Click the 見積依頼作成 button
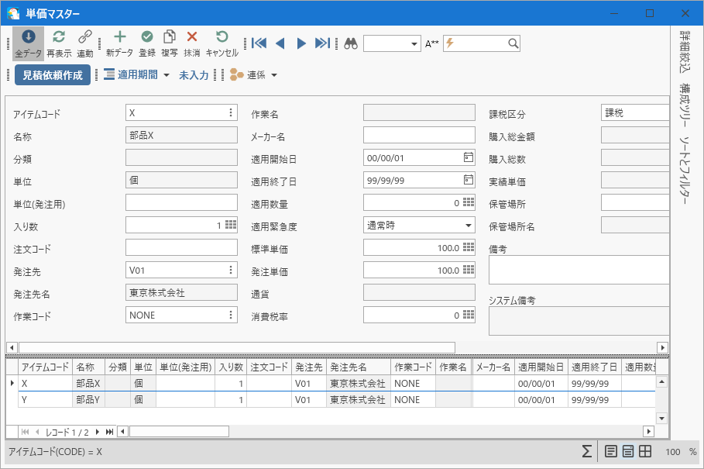 (x=53, y=75)
